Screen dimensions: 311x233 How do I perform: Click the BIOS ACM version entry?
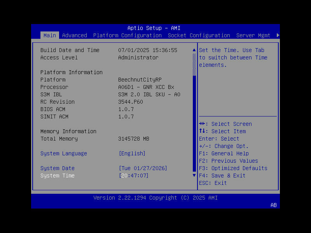click(x=54, y=109)
